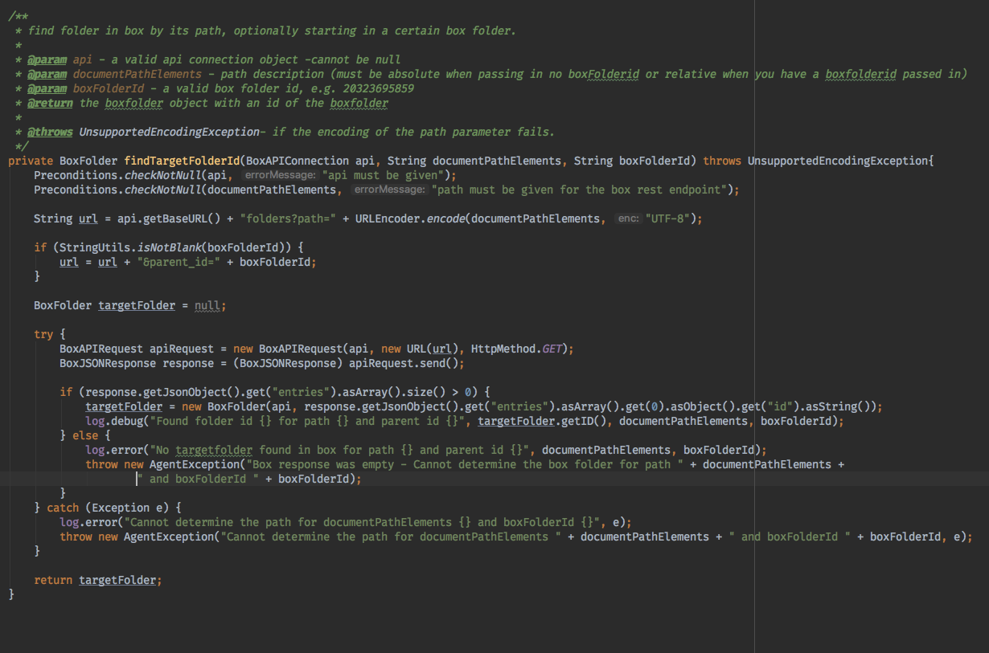Click the UTF-8 string literal

(668, 218)
